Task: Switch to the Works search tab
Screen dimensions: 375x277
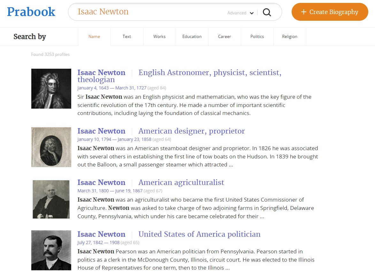Action: tap(159, 36)
